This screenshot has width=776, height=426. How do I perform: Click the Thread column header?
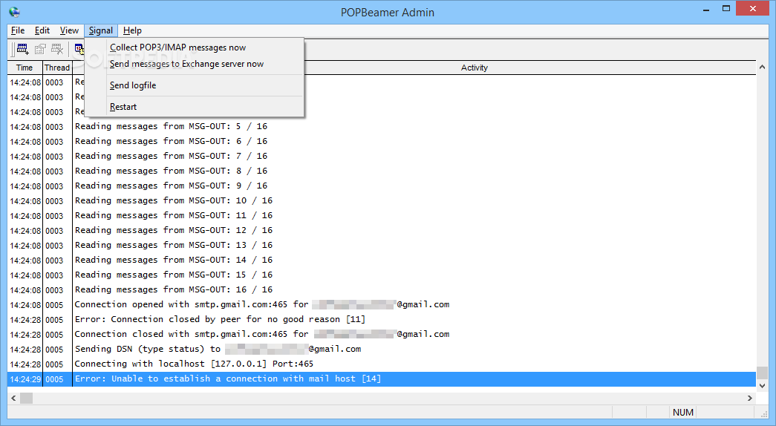[x=57, y=68]
